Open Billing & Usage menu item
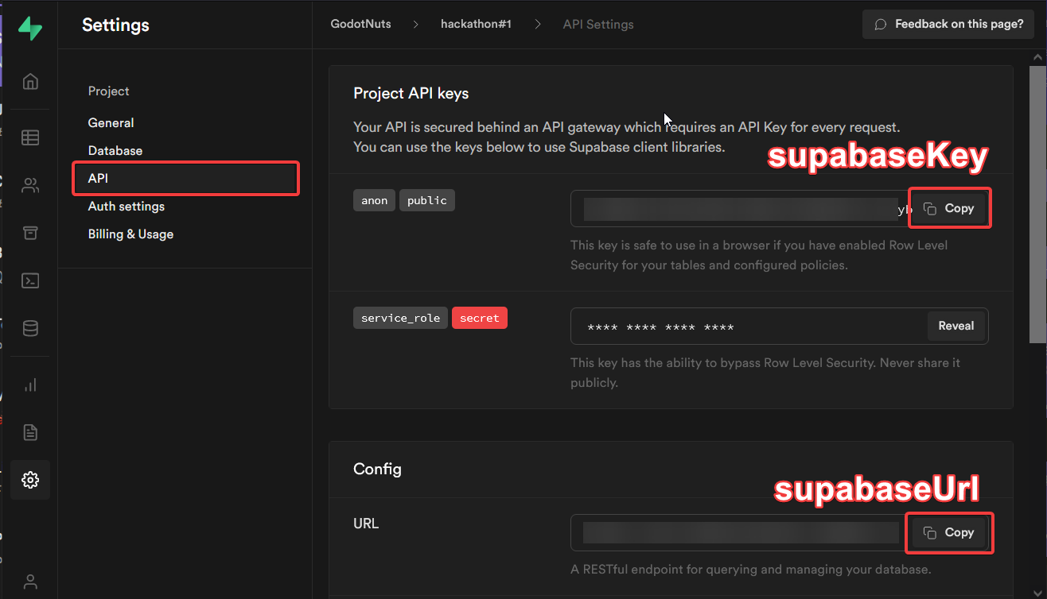 click(130, 234)
